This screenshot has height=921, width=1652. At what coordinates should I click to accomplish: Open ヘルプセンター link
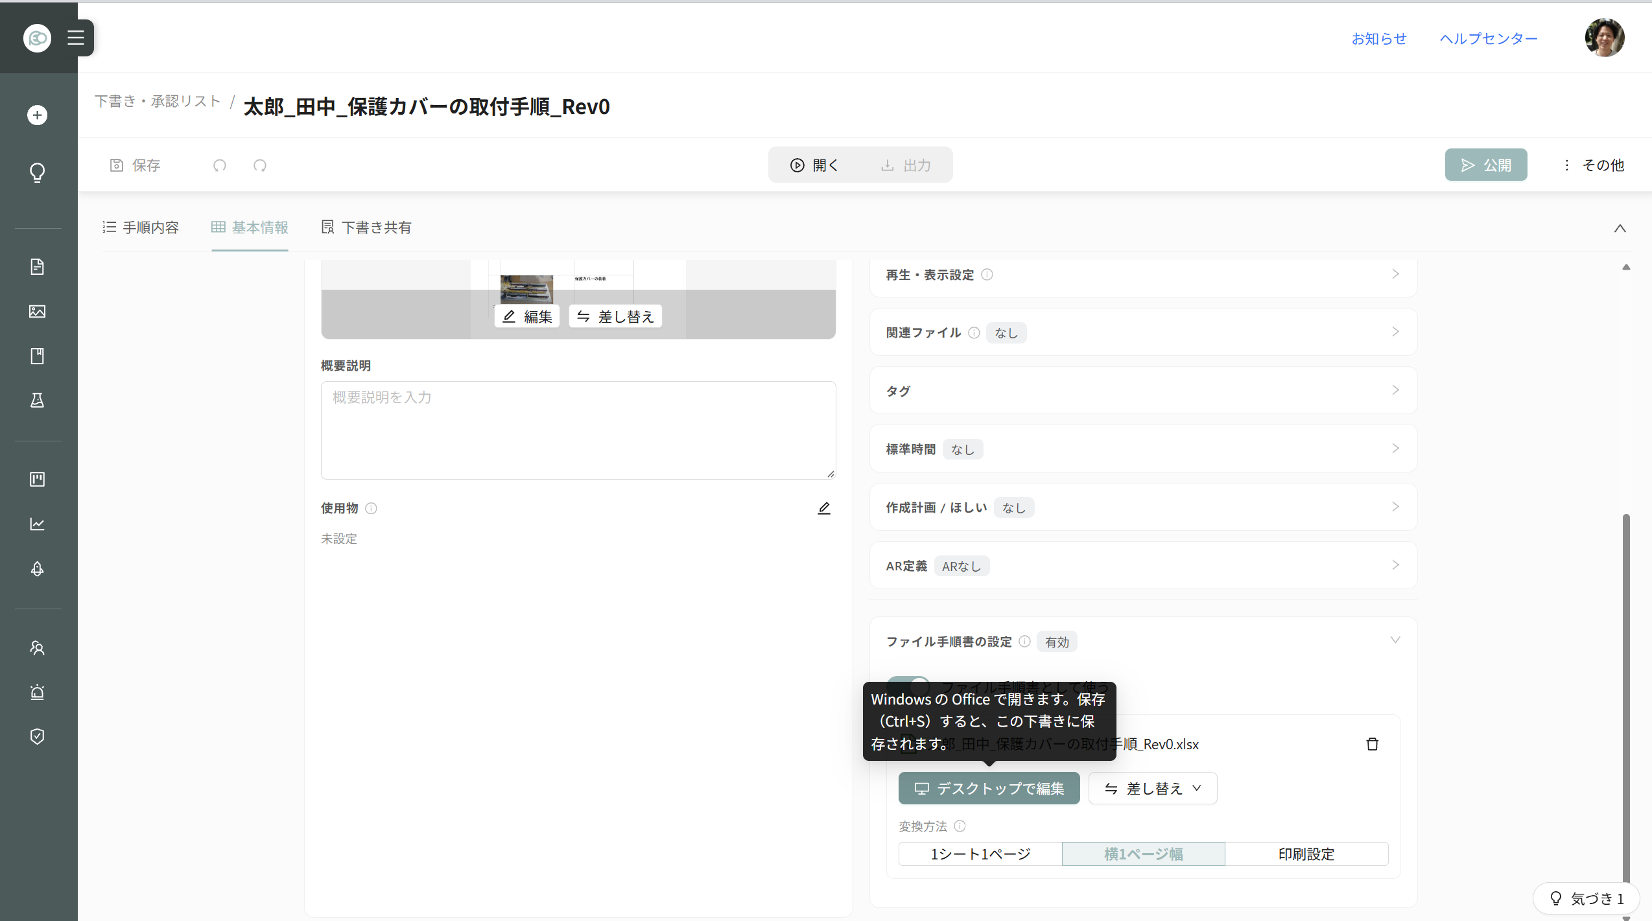coord(1489,38)
